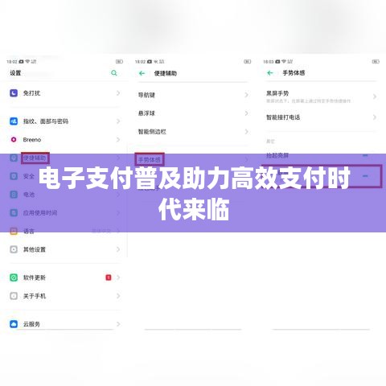Viewport: 386px width, 386px height.
Task: Tap the green 软件更新 icon
Action: coord(14,277)
